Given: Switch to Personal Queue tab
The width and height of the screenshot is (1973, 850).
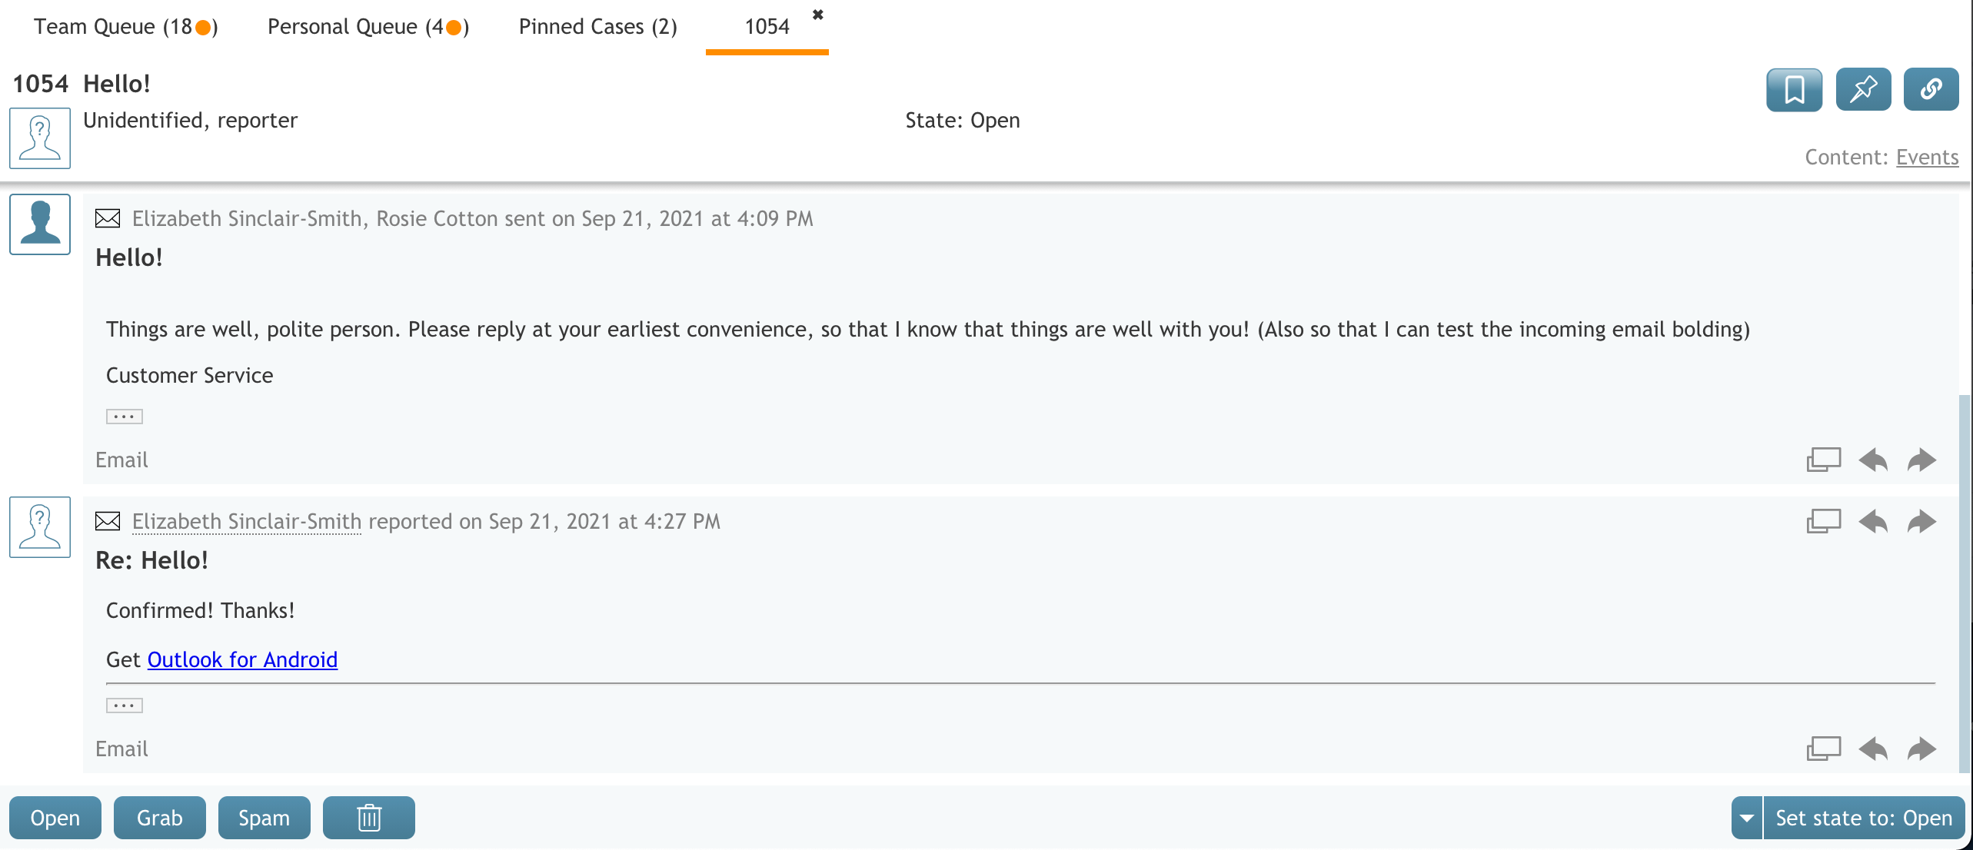Looking at the screenshot, I should pyautogui.click(x=368, y=27).
